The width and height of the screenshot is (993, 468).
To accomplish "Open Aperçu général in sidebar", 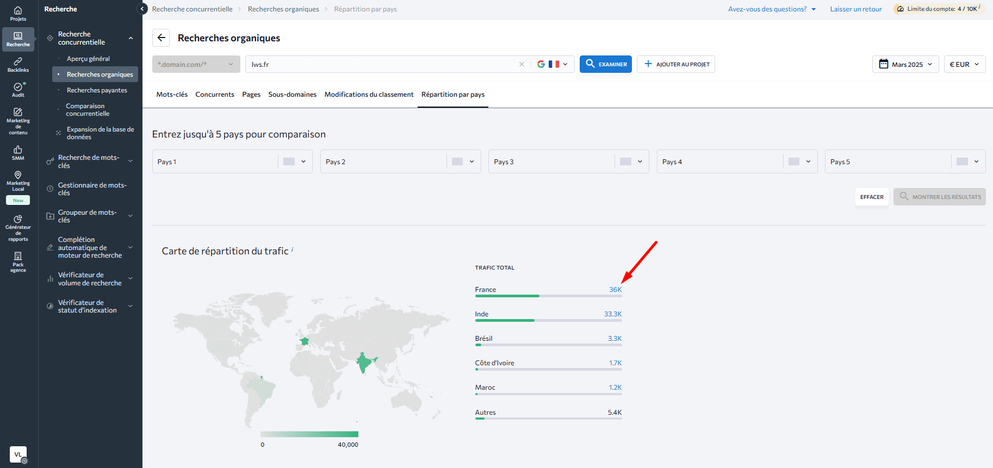I will (x=88, y=59).
